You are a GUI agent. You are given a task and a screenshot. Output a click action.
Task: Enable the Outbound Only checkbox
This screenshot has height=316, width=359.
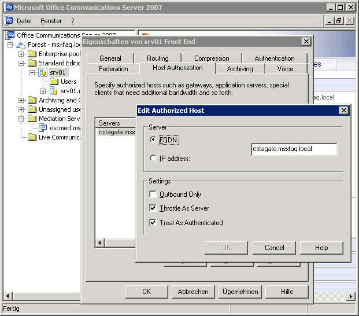[x=153, y=194]
